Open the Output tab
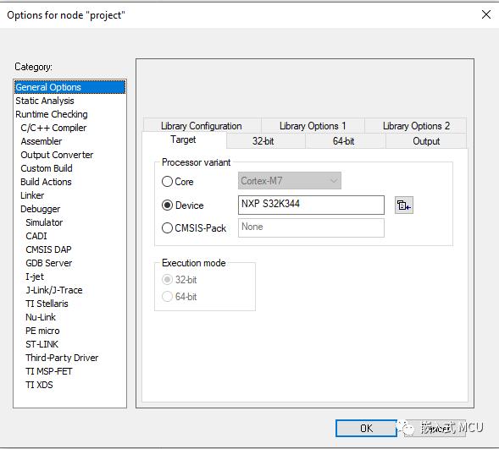Screen dimensions: 499x449 [x=426, y=141]
